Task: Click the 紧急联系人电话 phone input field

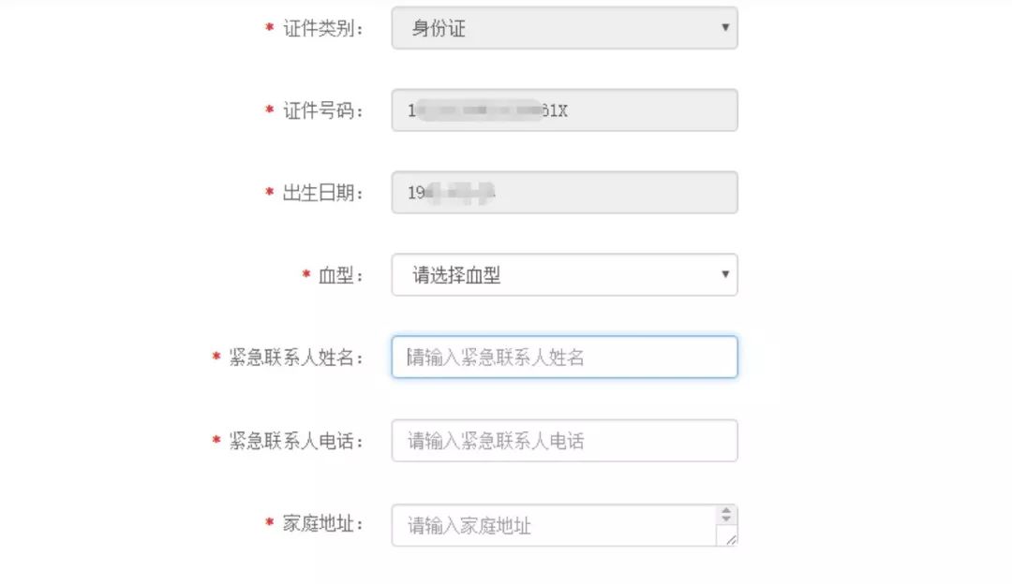Action: pos(562,440)
